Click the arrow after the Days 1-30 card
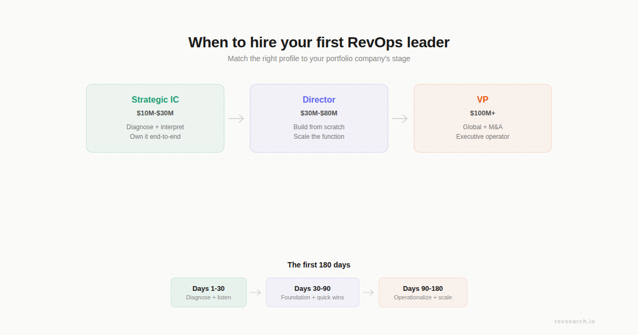Viewport: 638px width, 335px height. click(256, 292)
